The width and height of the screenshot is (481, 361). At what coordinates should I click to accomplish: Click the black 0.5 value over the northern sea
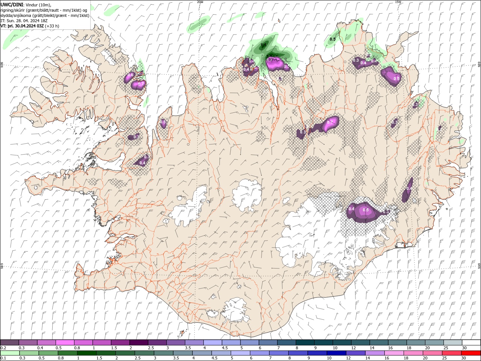(333, 39)
